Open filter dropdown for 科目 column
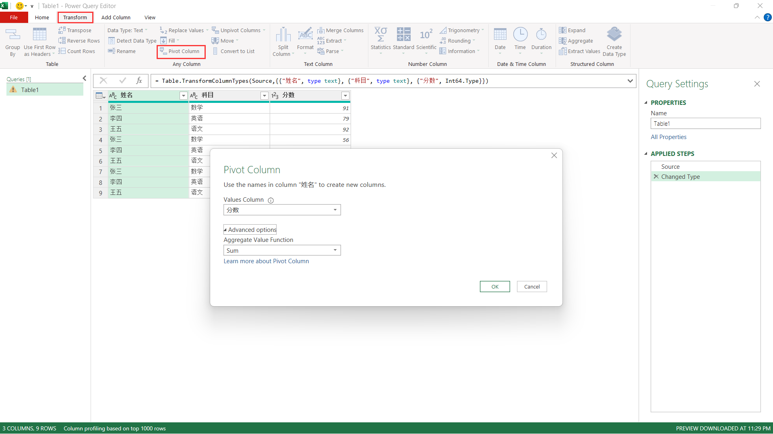 (x=265, y=96)
